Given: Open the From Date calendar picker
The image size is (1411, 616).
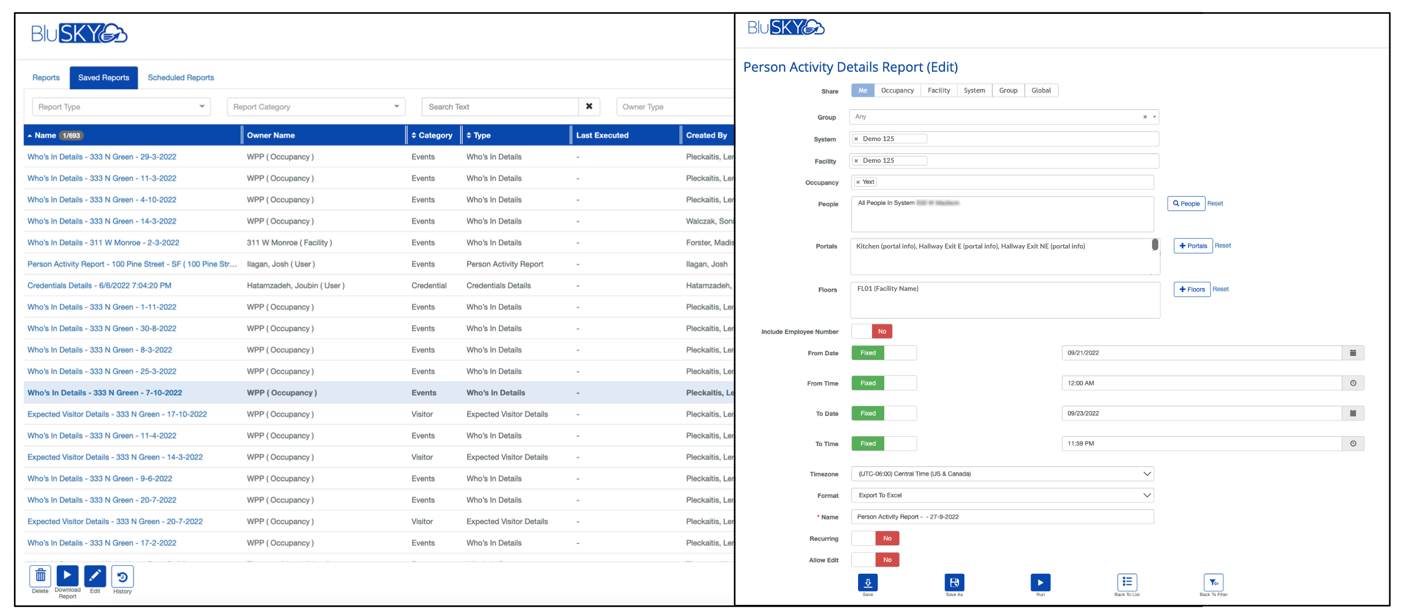Looking at the screenshot, I should (1353, 353).
